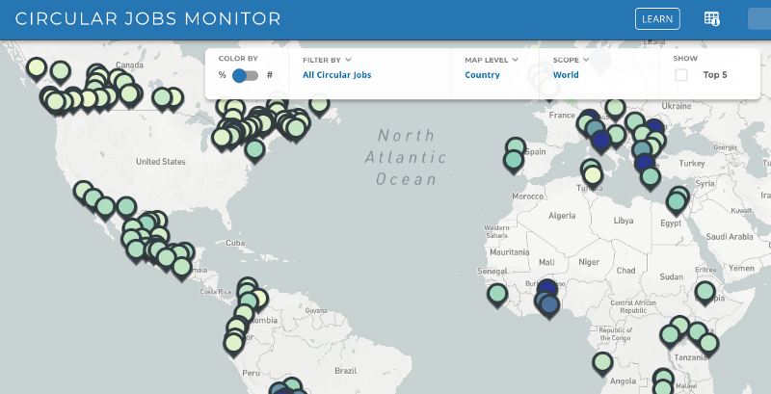The height and width of the screenshot is (394, 771).
Task: Click the dark blue pin over Burkina Faso
Action: pos(548,287)
